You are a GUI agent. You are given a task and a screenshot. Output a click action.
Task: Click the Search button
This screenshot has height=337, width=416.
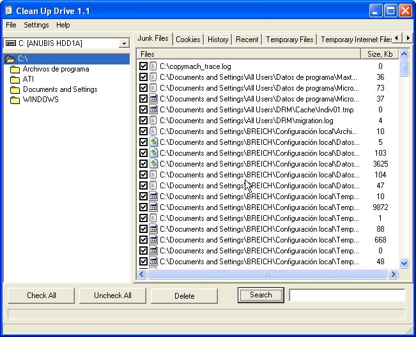(x=261, y=295)
